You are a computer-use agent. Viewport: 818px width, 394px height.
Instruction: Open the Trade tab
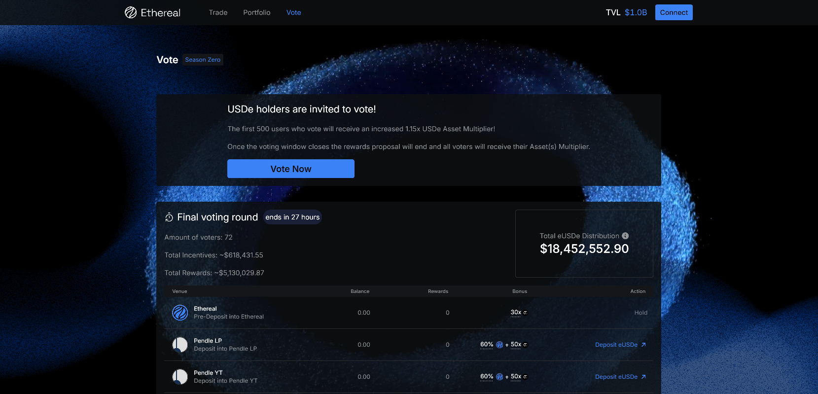point(218,12)
